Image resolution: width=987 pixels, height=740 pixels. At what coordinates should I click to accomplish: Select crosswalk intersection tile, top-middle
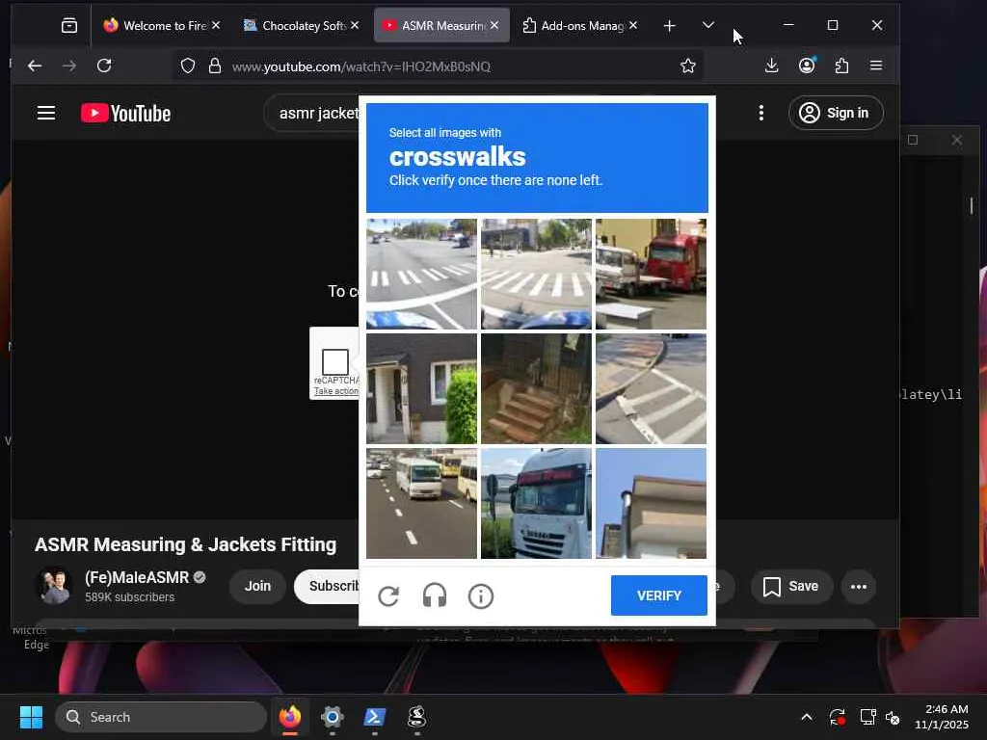pyautogui.click(x=536, y=274)
